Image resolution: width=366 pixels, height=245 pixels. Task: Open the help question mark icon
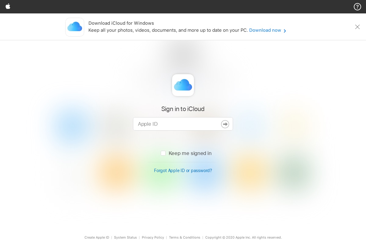click(357, 7)
